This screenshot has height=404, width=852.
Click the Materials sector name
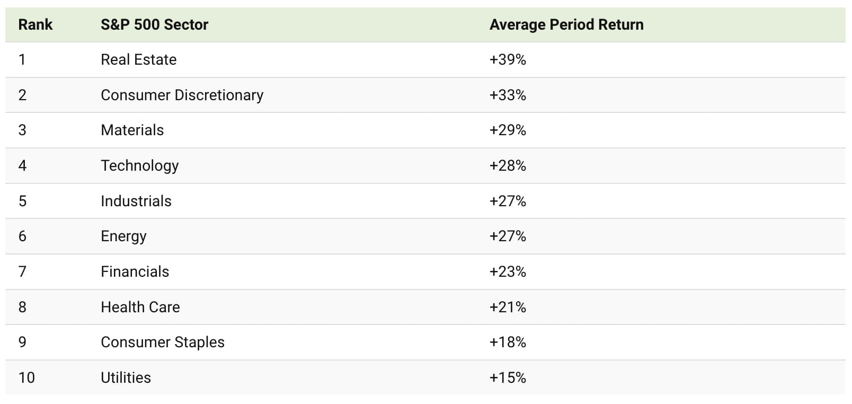pos(132,130)
